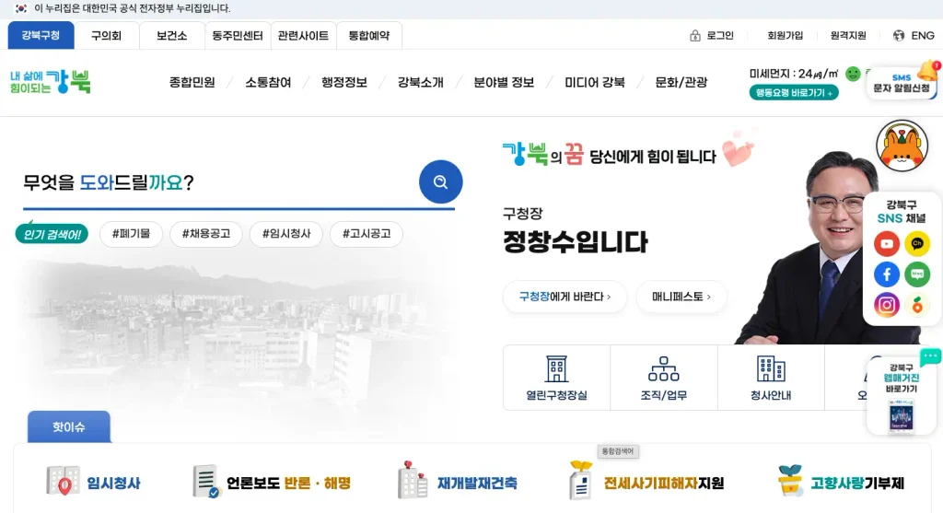The width and height of the screenshot is (943, 513).
Task: Click the fox mascot character icon
Action: pyautogui.click(x=902, y=146)
